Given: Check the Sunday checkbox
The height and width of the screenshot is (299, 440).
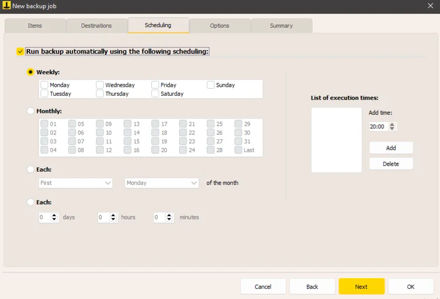Looking at the screenshot, I should point(211,85).
